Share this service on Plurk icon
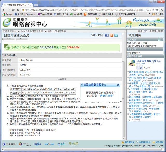The image size is (166, 152). tap(111, 35)
